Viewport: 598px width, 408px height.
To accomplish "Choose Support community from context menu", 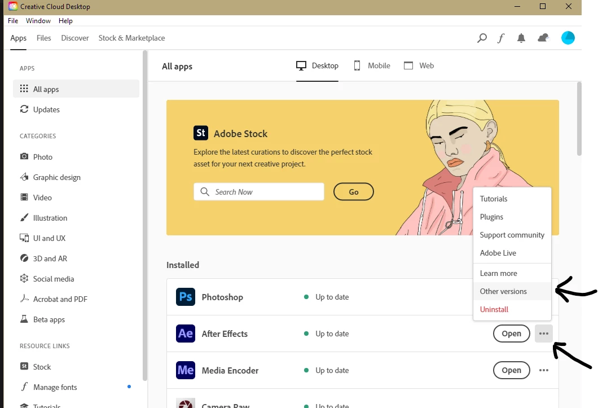I will coord(512,235).
